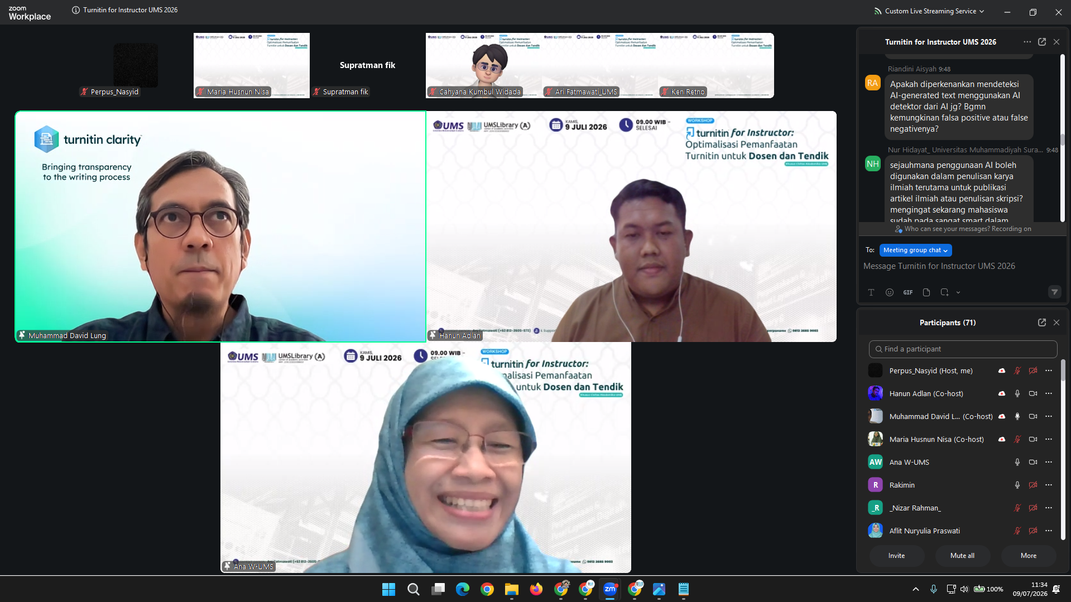1071x602 pixels.
Task: Select the Supratman fik participant tile
Action: [367, 65]
